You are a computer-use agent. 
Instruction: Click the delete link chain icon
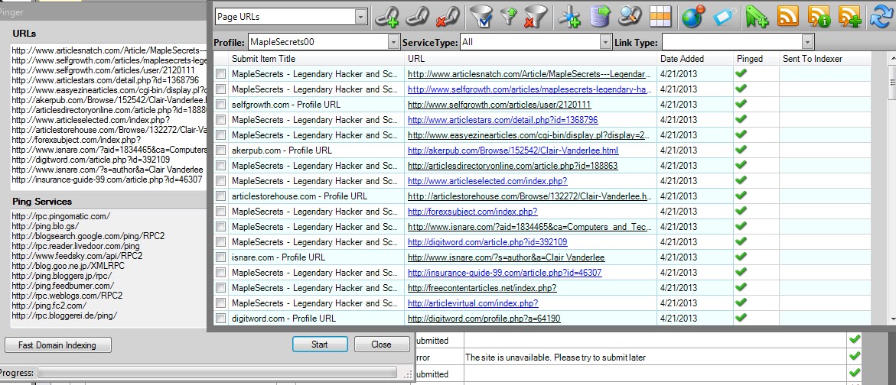coord(448,17)
